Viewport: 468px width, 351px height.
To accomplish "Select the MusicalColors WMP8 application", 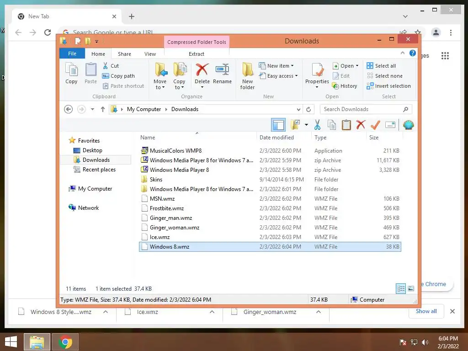I will (x=270, y=151).
